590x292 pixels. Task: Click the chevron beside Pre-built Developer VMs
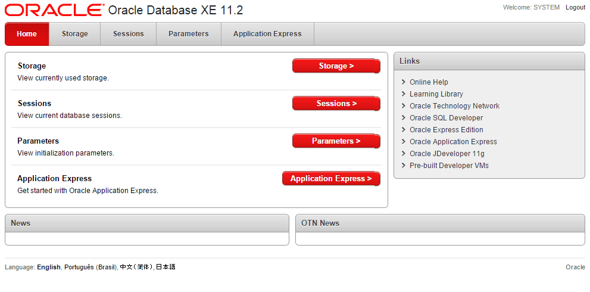click(x=404, y=166)
